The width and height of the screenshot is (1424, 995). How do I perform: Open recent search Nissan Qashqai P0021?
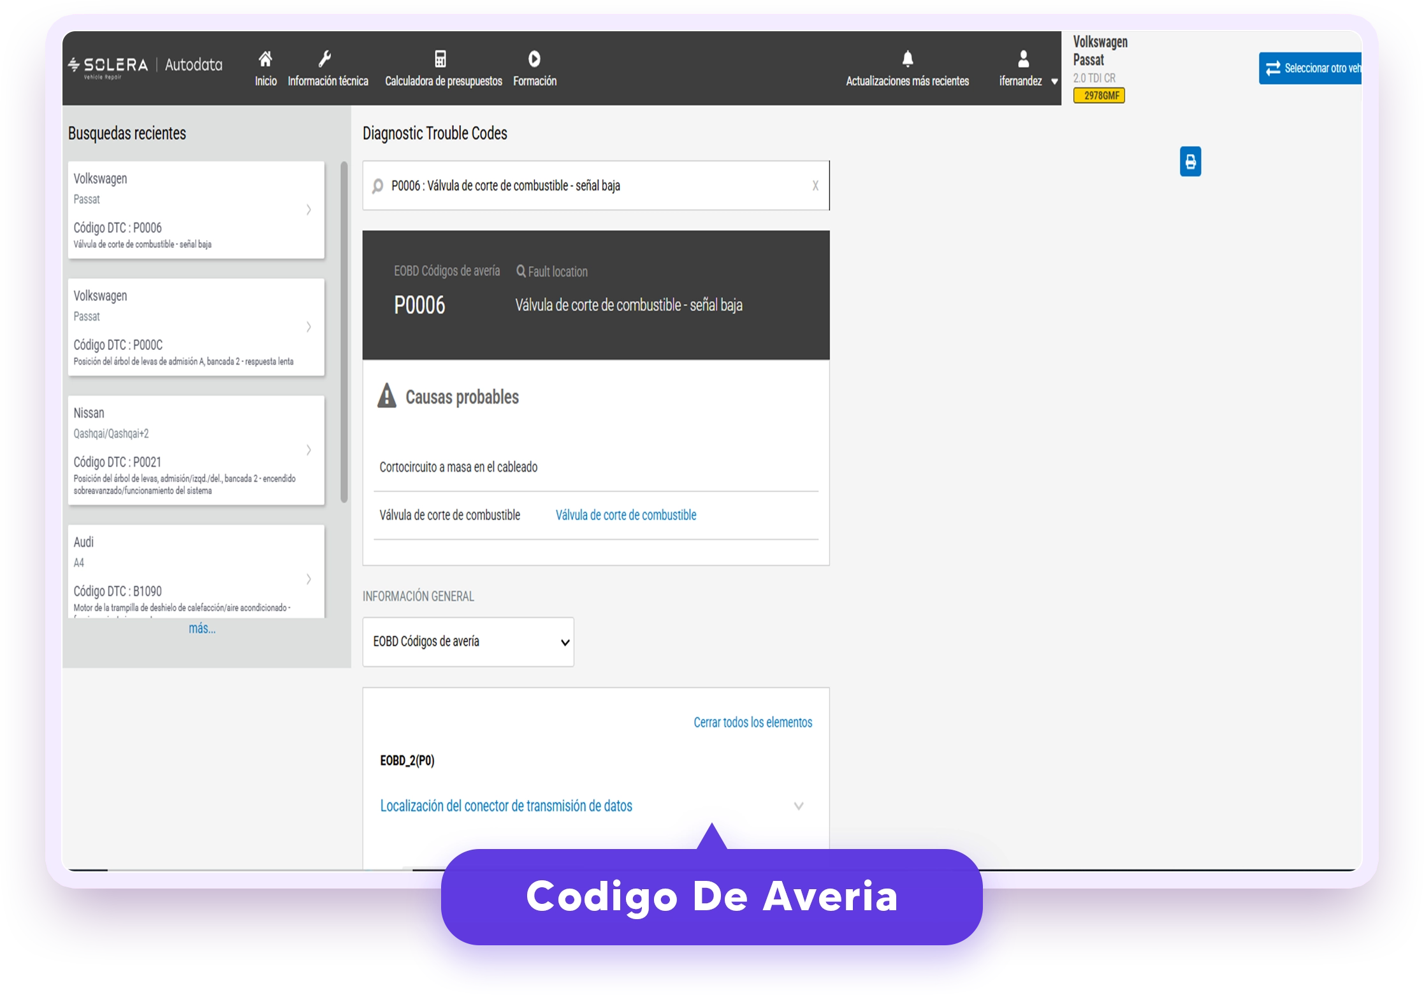pyautogui.click(x=196, y=450)
